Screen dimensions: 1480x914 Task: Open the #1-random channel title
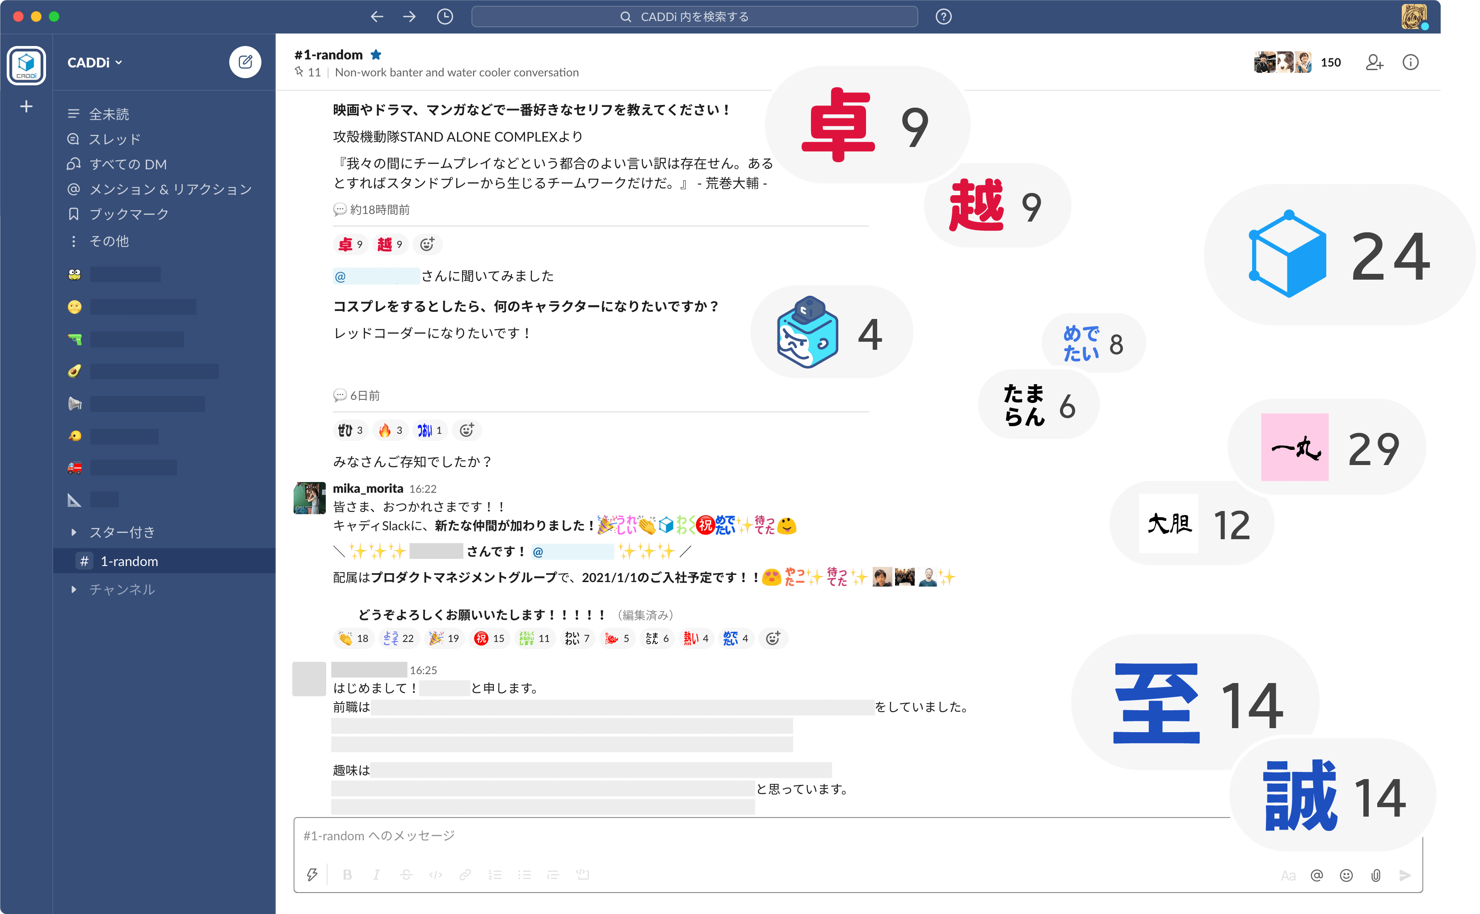[x=328, y=55]
